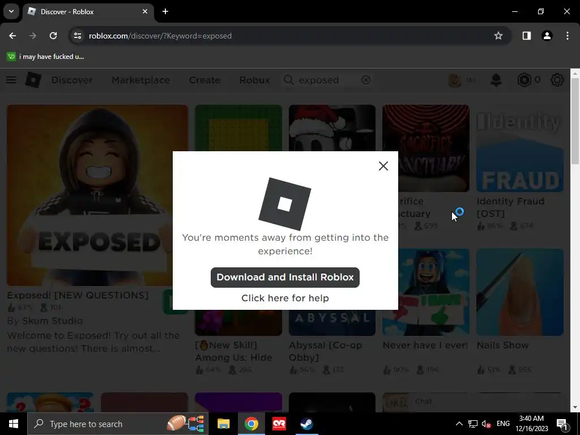
Task: Click the Roblox logo home icon
Action: (33, 80)
